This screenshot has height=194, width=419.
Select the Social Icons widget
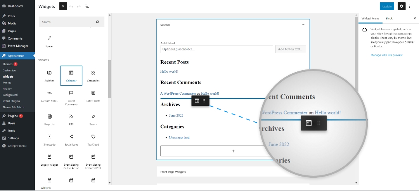point(71,139)
